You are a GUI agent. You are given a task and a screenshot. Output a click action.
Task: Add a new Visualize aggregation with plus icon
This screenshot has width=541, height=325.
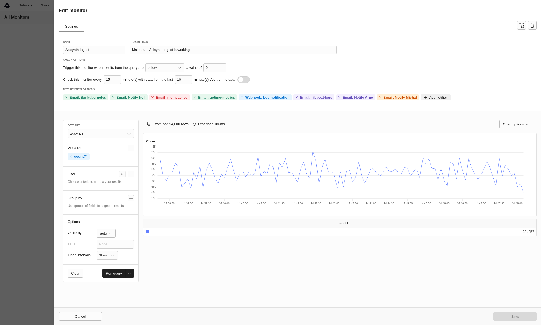point(131,148)
